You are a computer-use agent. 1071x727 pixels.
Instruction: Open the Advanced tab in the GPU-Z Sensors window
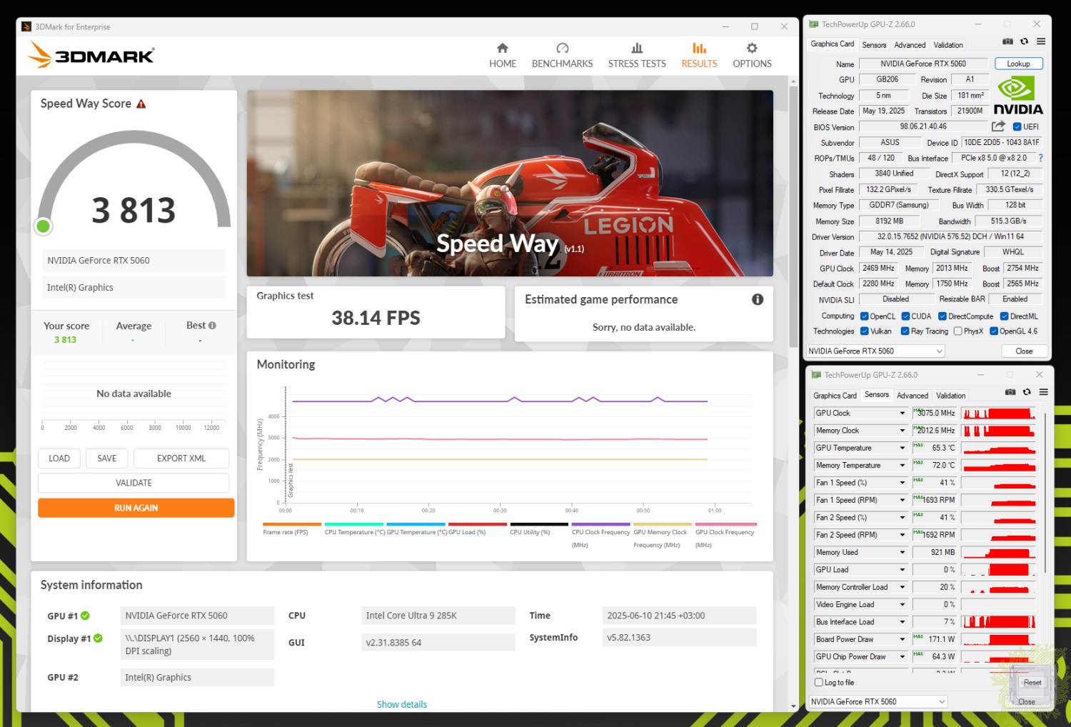point(912,396)
